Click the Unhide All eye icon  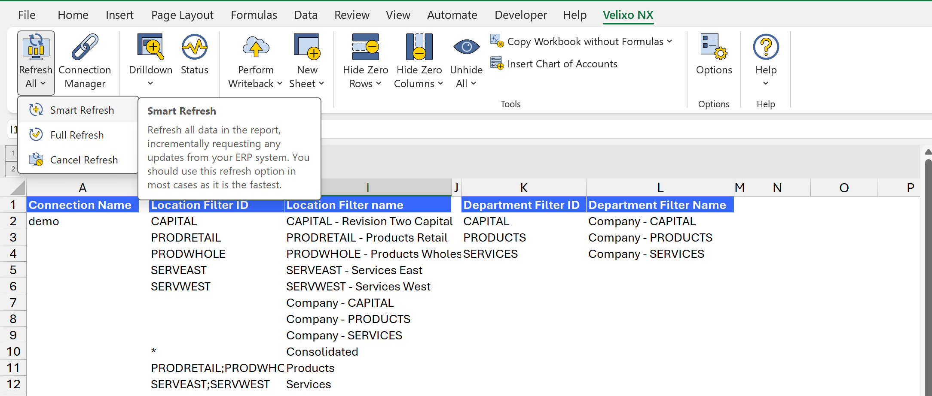pyautogui.click(x=466, y=47)
